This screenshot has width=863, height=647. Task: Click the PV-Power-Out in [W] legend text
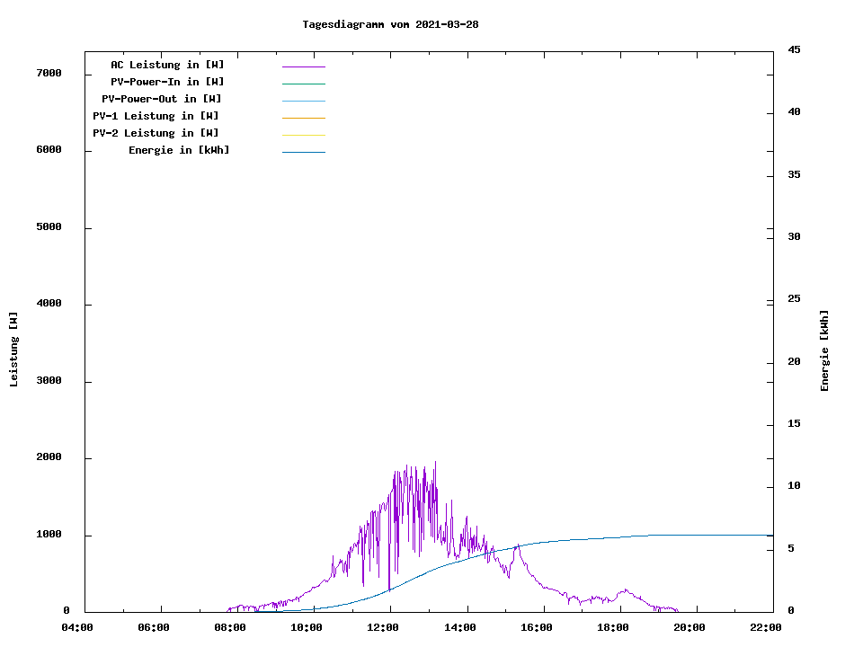coord(162,99)
